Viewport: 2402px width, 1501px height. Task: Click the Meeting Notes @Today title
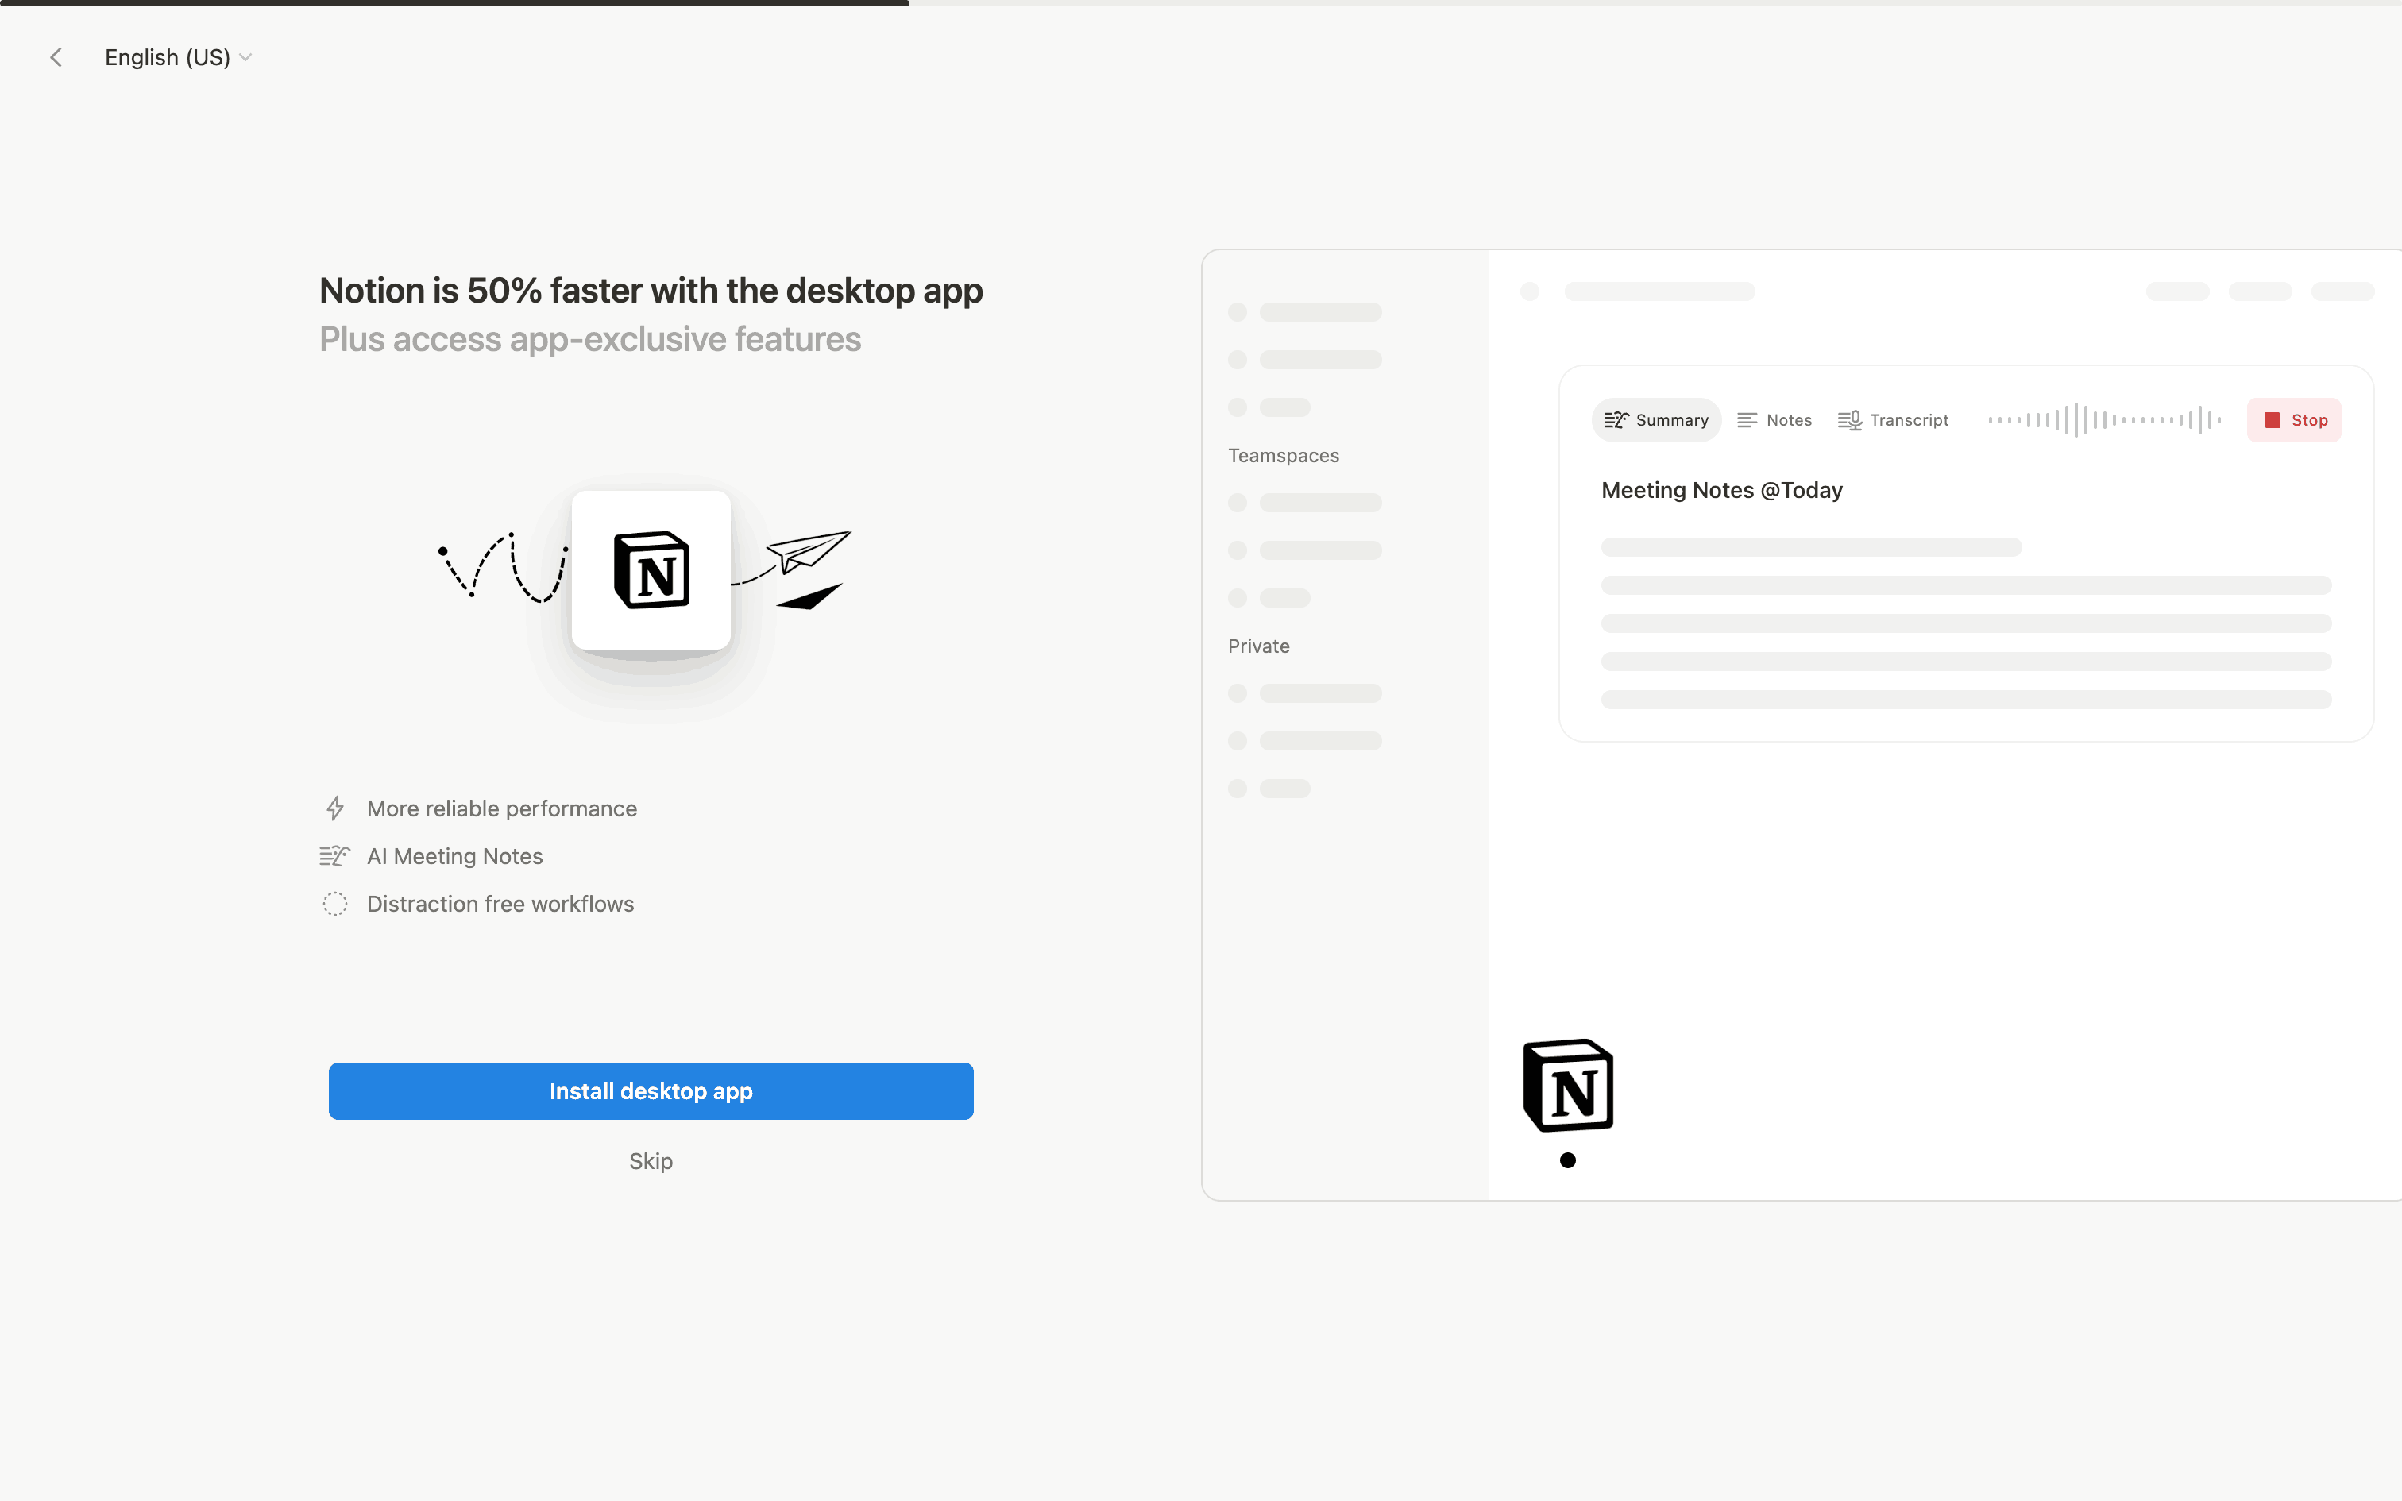click(x=1721, y=491)
